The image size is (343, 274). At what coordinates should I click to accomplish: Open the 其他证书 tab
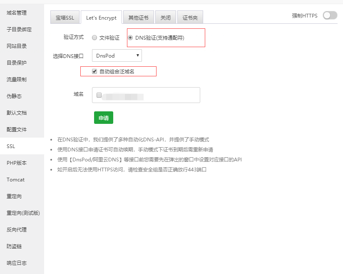click(x=138, y=18)
